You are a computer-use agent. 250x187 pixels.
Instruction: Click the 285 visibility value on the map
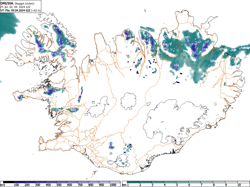click(x=62, y=46)
